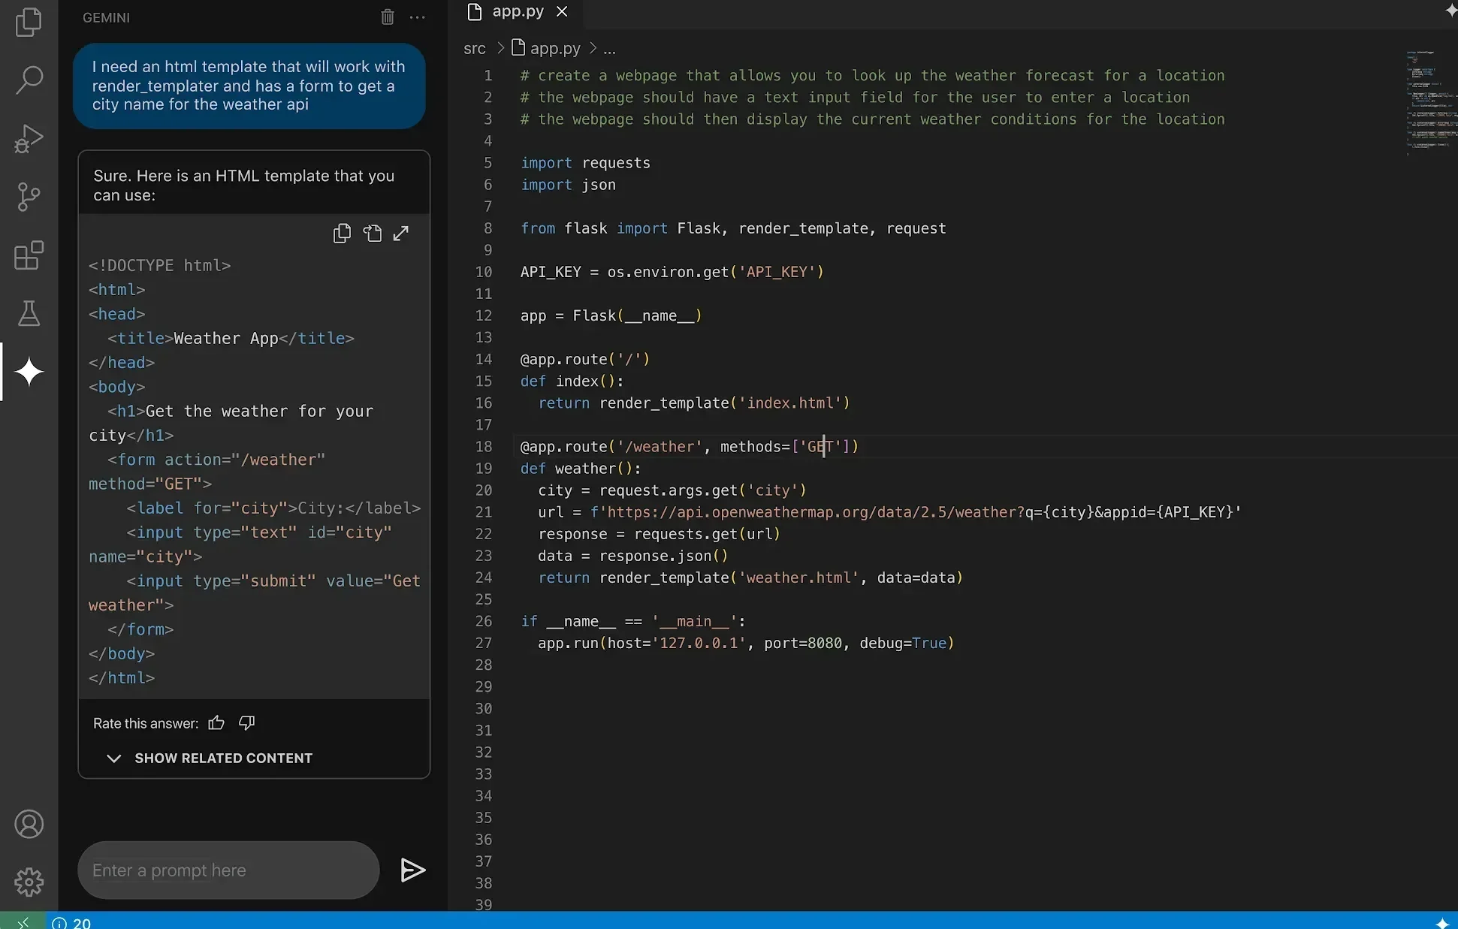
Task: Expand SHOW RELATED CONTENT section
Action: [x=210, y=758]
